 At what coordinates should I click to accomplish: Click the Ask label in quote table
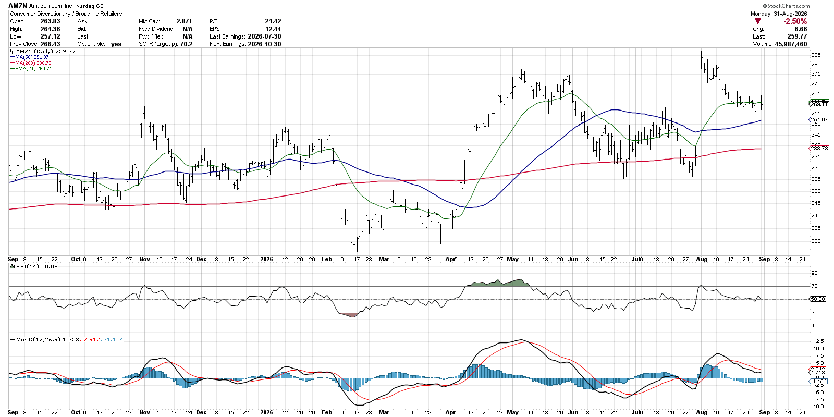coord(82,21)
